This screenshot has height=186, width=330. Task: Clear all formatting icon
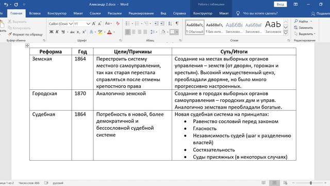click(x=118, y=24)
